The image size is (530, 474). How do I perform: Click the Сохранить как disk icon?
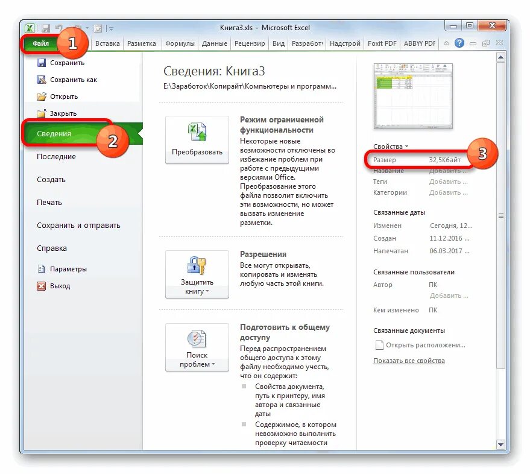(41, 80)
